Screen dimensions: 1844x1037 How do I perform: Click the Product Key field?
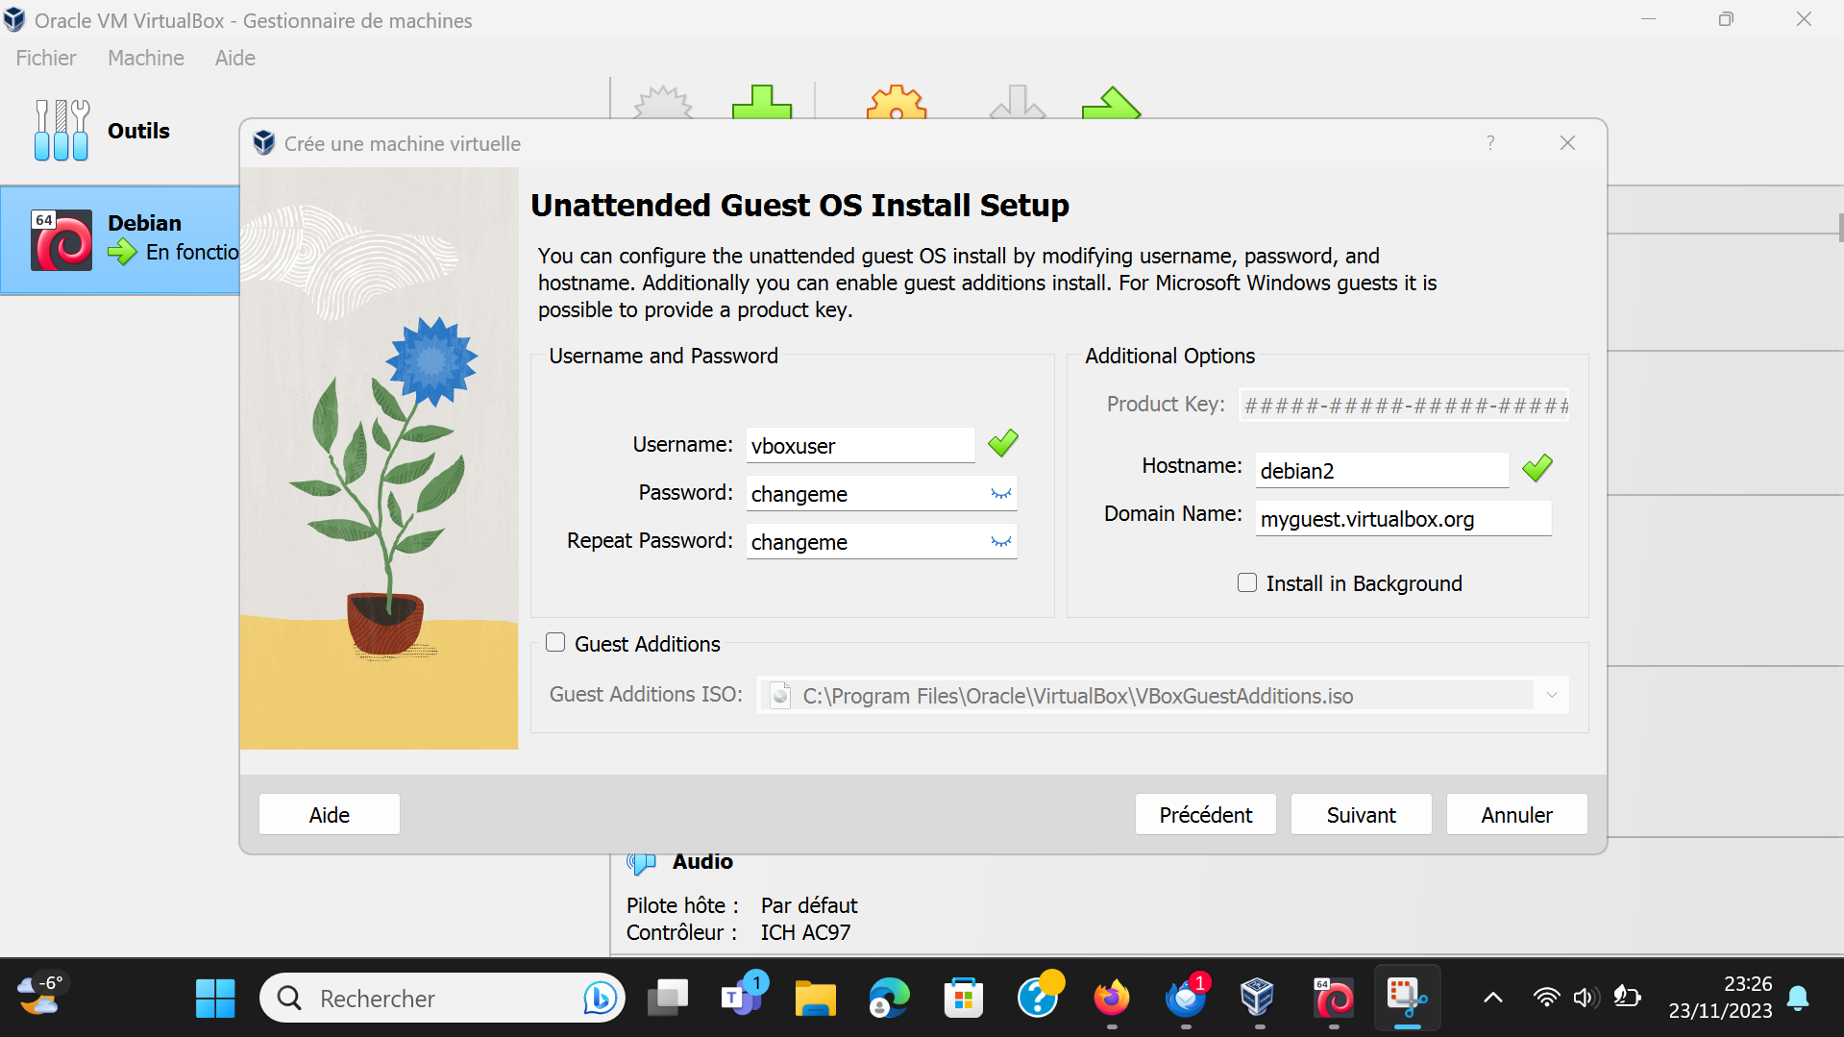coord(1404,405)
